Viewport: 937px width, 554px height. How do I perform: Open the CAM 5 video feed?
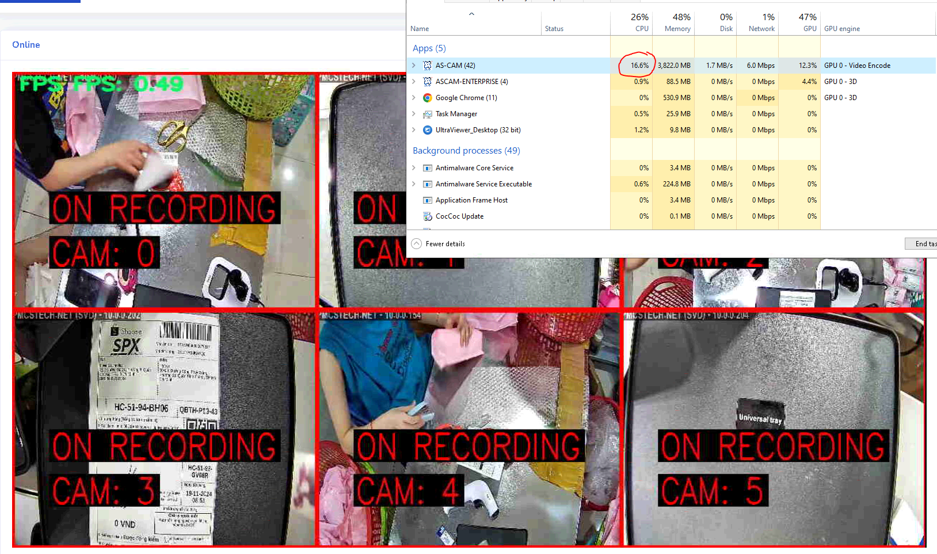click(x=774, y=429)
